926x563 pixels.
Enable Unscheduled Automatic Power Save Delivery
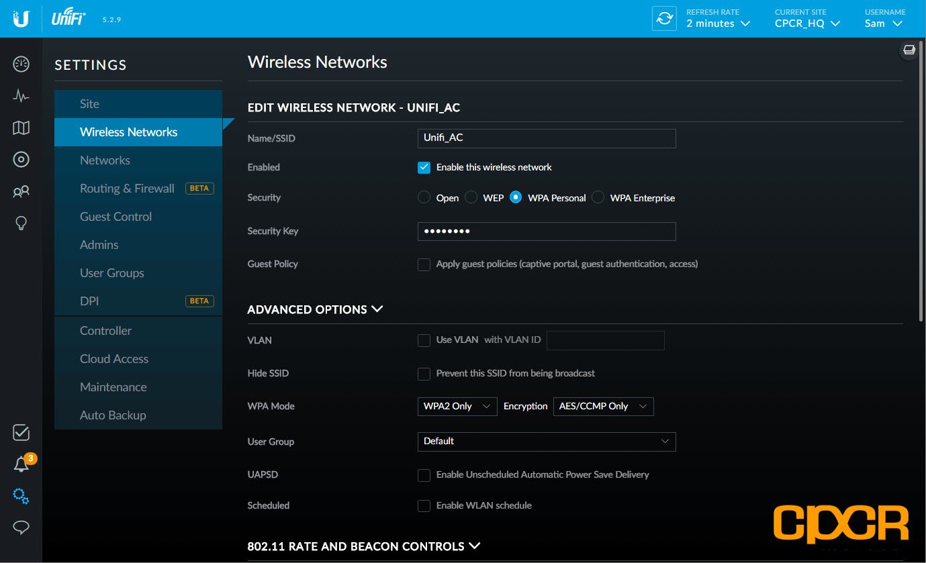[x=424, y=475]
